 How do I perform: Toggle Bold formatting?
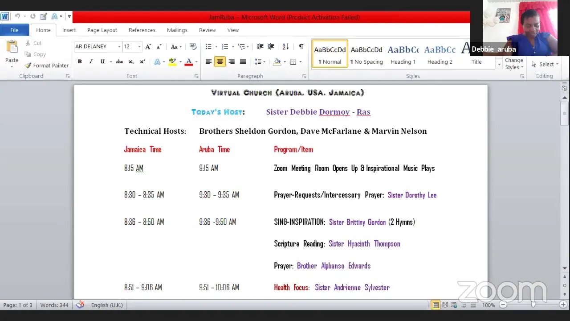click(80, 62)
